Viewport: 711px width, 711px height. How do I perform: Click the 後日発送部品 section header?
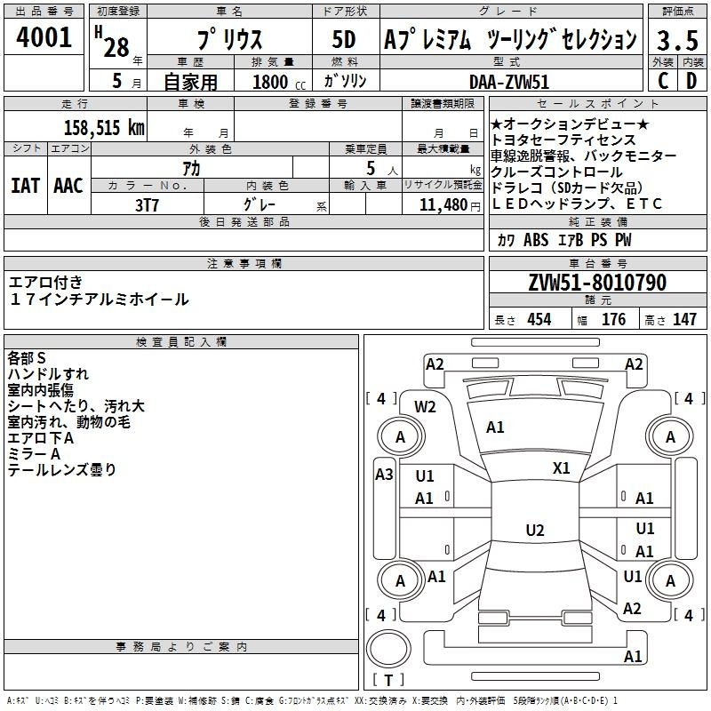[244, 221]
